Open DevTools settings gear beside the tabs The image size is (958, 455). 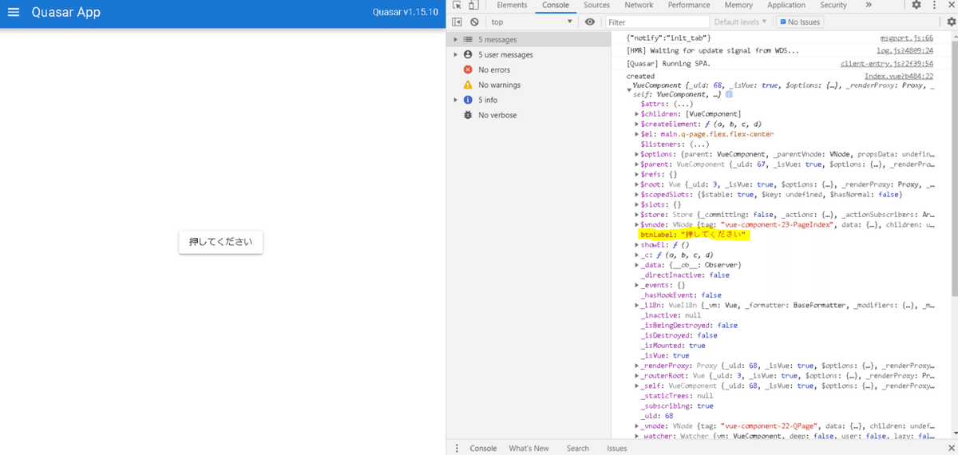916,5
